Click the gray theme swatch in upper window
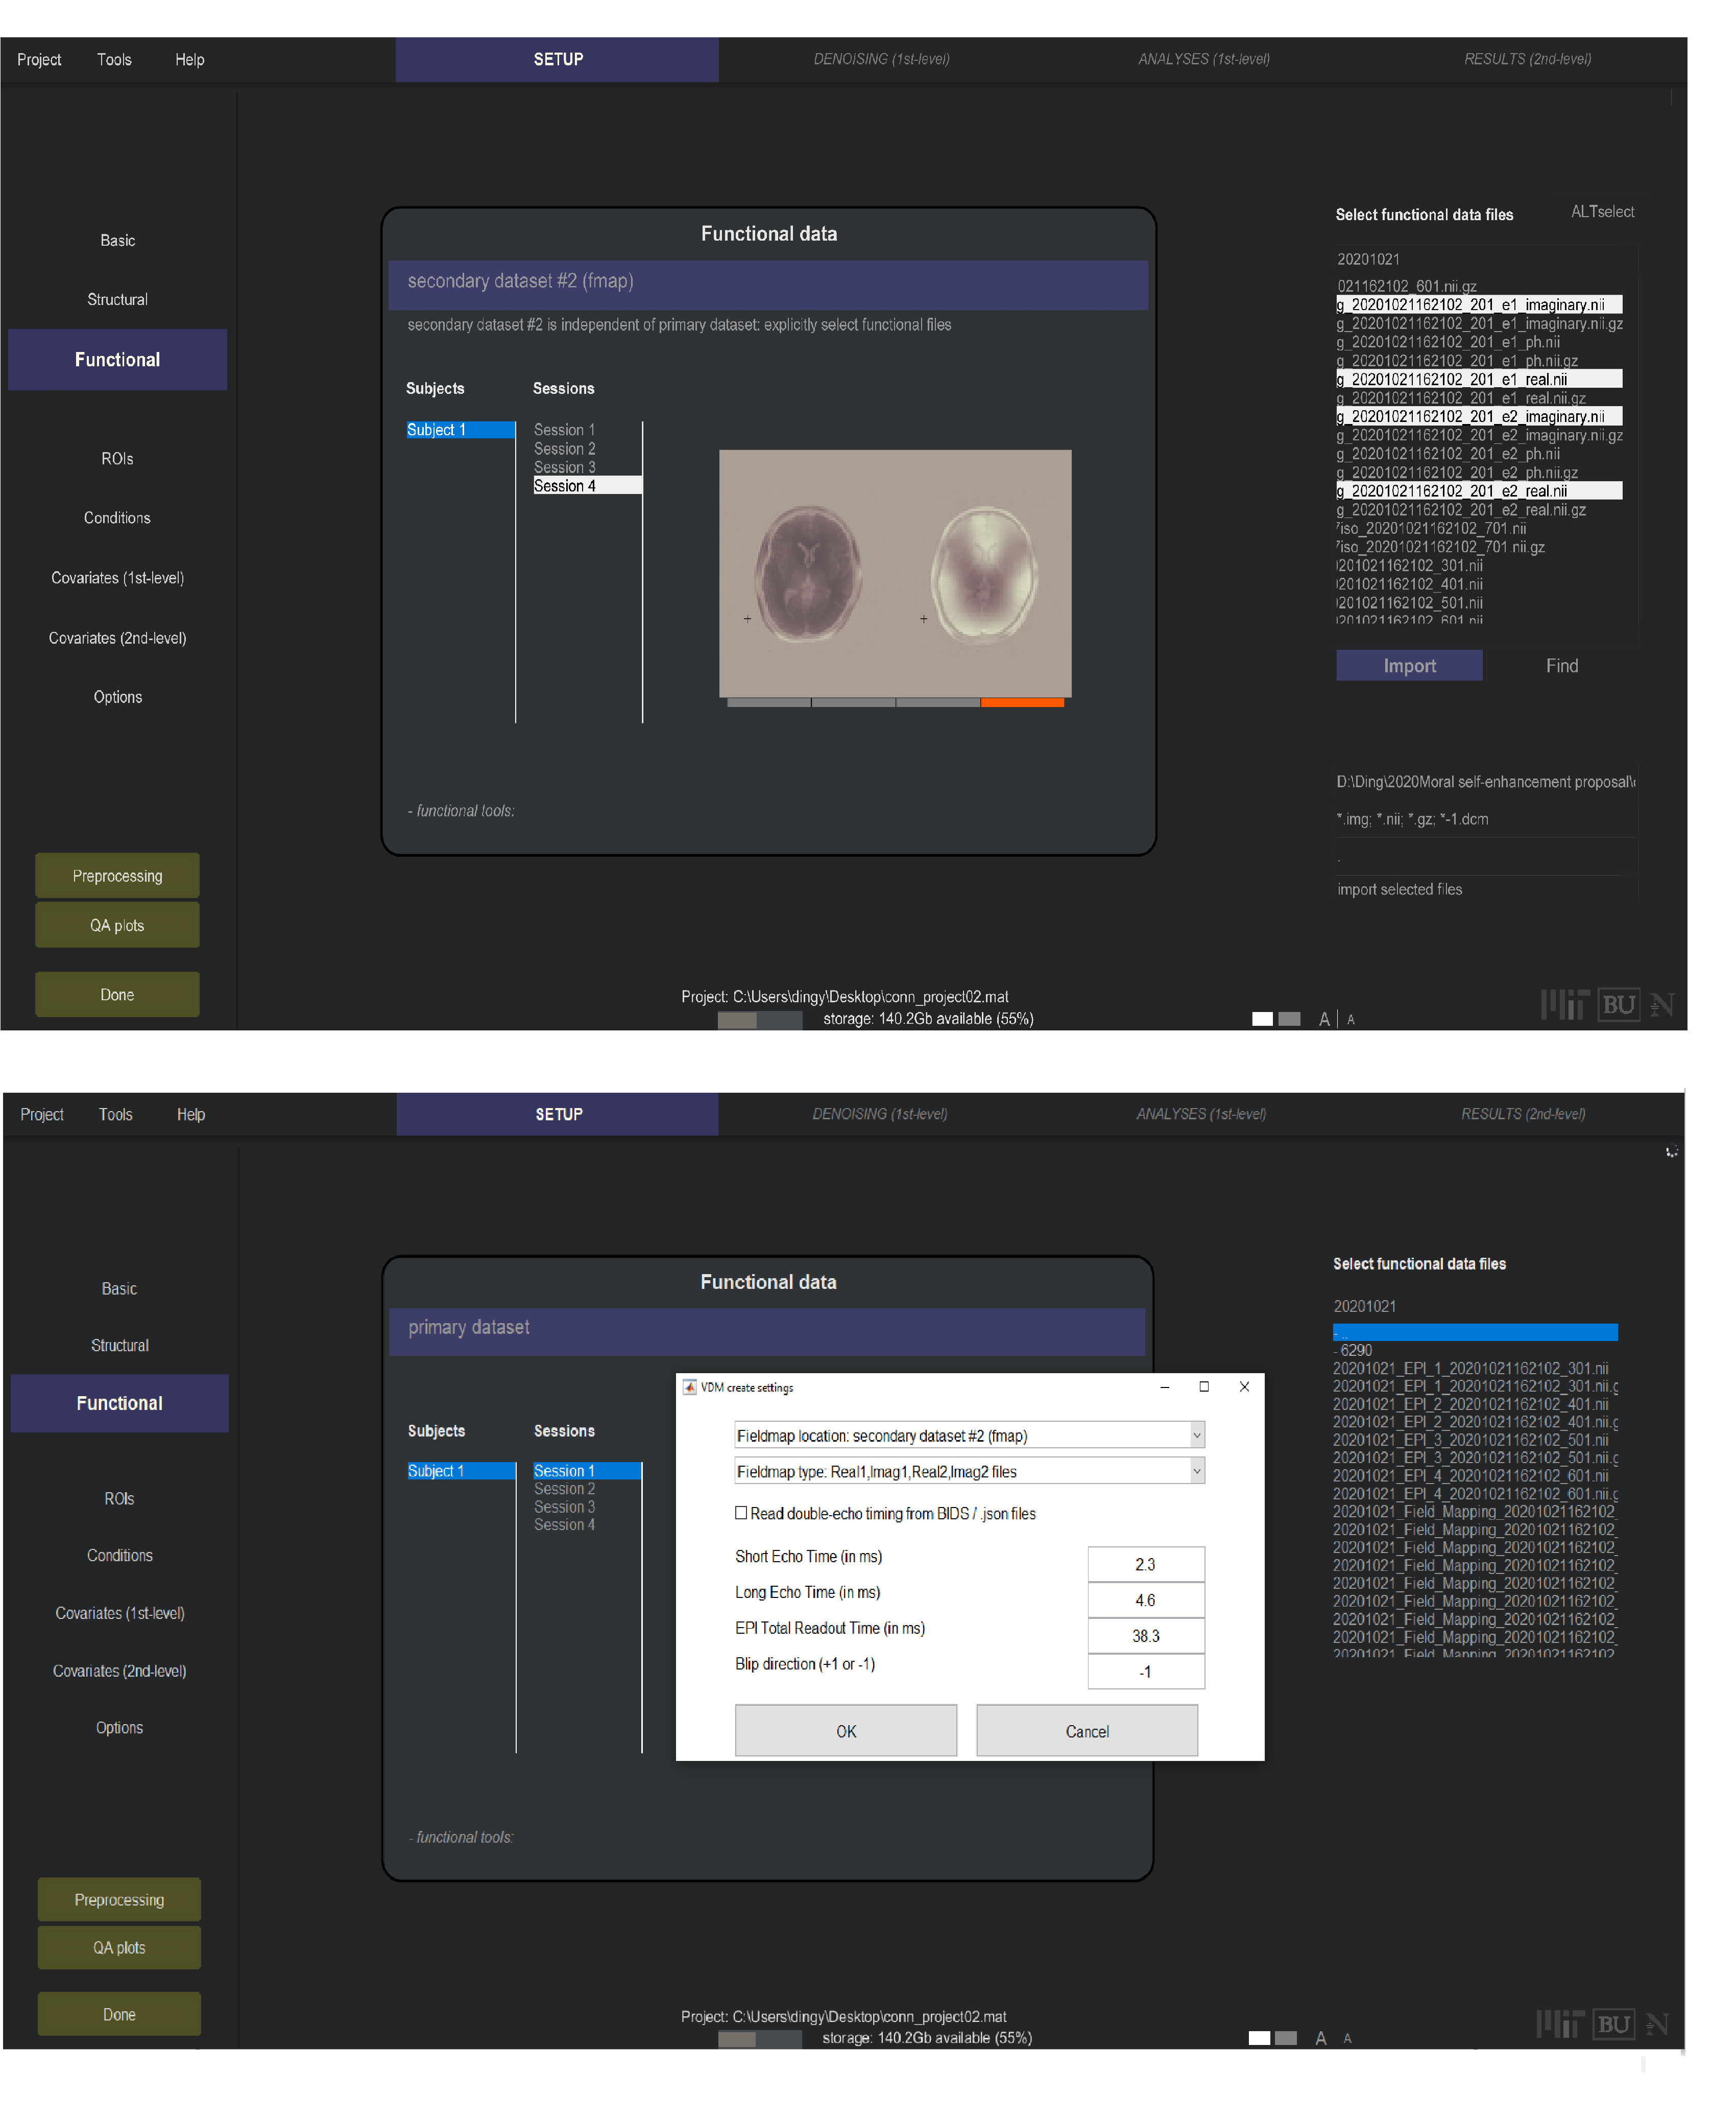Image resolution: width=1736 pixels, height=2117 pixels. tap(1289, 1019)
